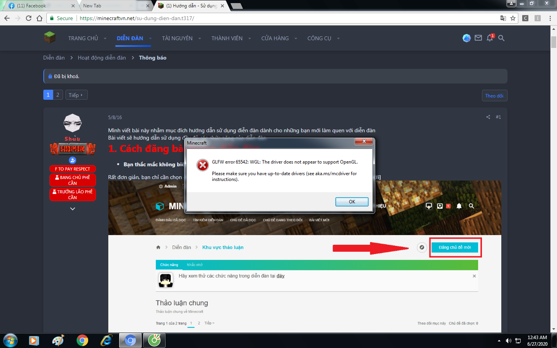Expand Shưu's badge list chevron
557x348 pixels.
coord(73,209)
